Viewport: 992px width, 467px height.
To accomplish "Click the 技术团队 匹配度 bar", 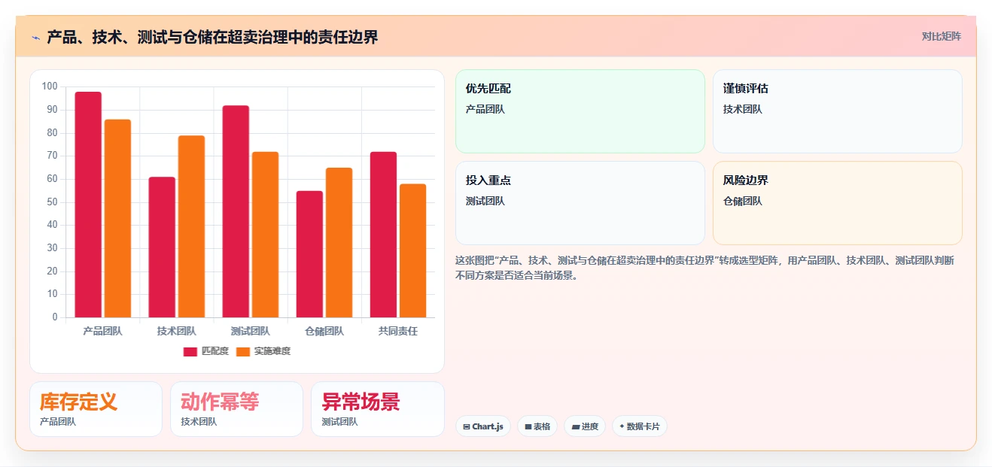I will click(x=162, y=247).
